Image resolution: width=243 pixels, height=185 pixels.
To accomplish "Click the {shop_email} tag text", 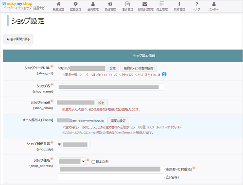I will 43,108.
